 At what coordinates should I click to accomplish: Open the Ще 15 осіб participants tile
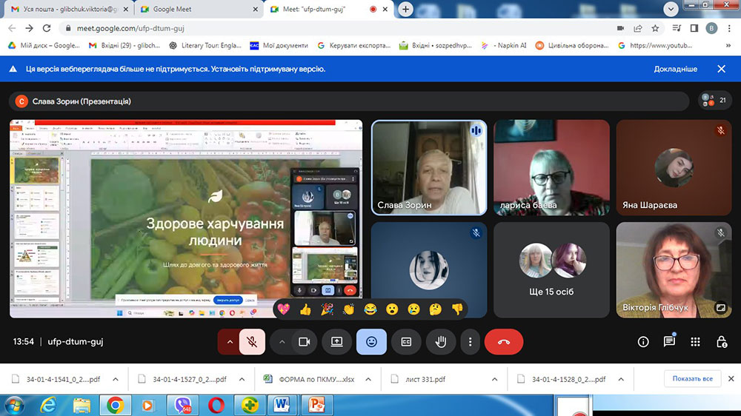coord(551,270)
